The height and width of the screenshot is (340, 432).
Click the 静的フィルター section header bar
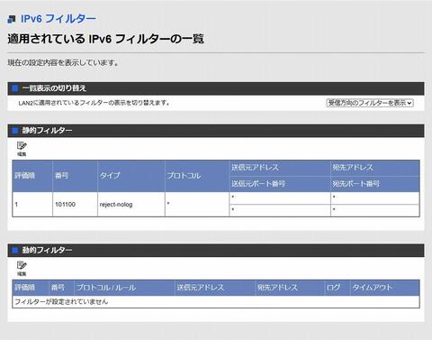pos(216,131)
